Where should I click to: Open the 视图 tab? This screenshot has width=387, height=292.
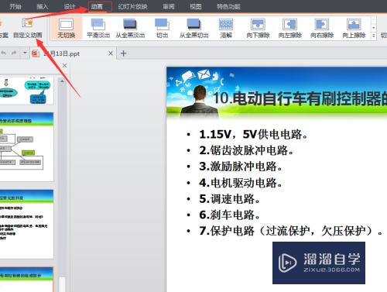pyautogui.click(x=195, y=6)
